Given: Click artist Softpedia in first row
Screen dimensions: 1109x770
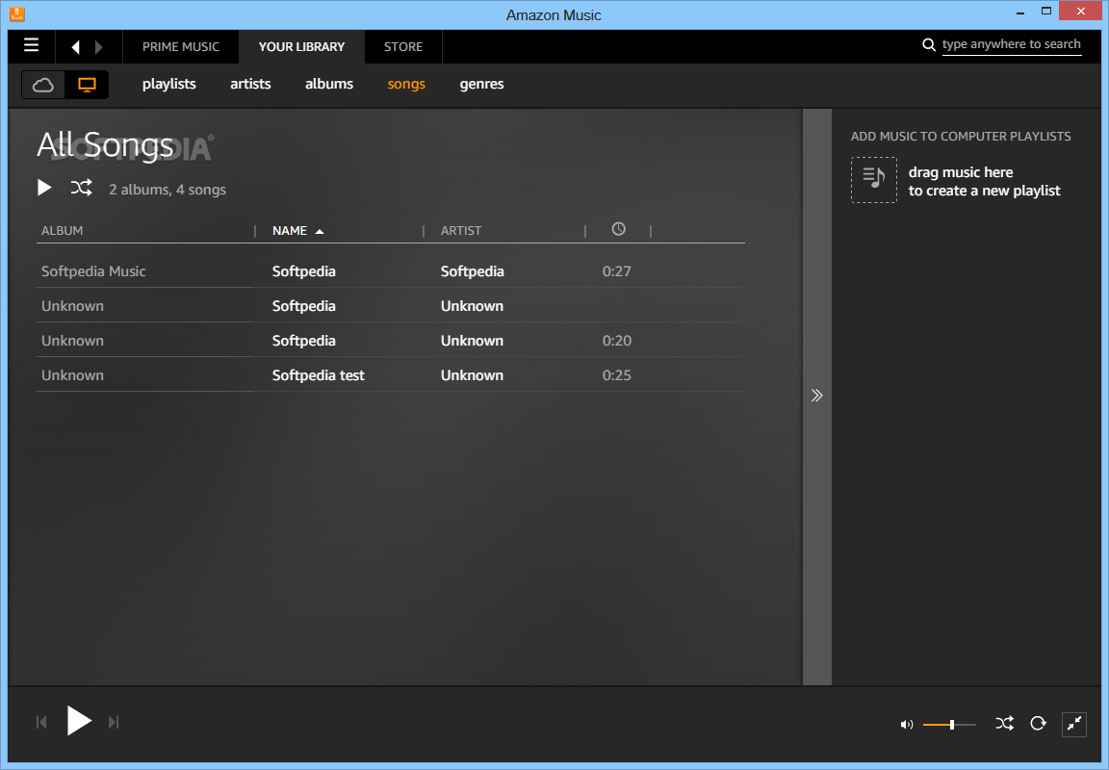Looking at the screenshot, I should [x=473, y=271].
